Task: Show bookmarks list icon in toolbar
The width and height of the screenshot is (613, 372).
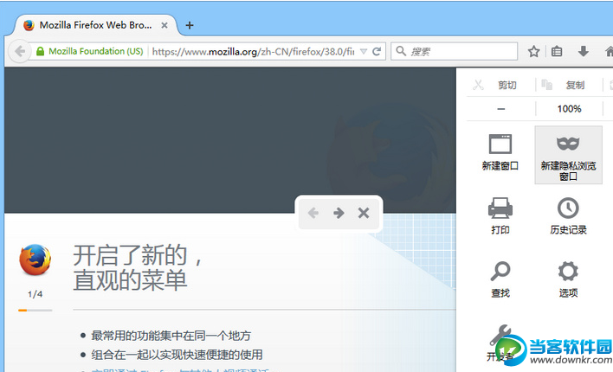Action: pyautogui.click(x=557, y=51)
